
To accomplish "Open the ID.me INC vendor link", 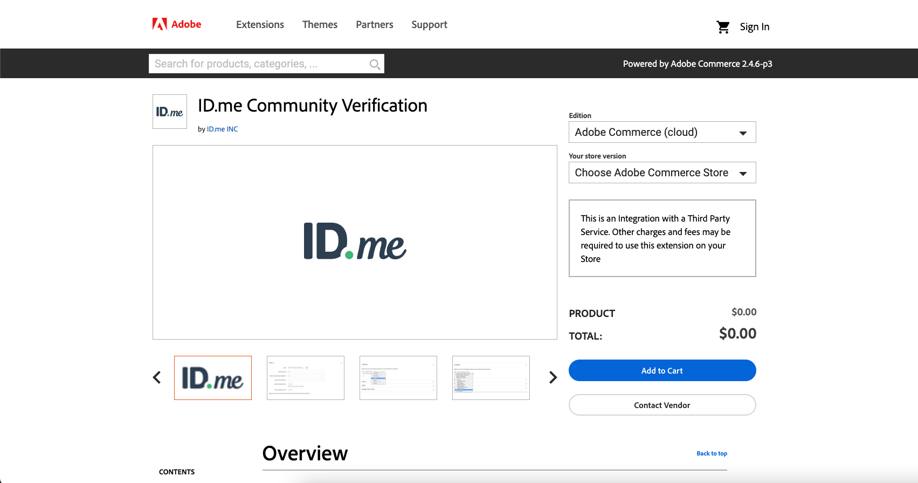I will coord(222,129).
